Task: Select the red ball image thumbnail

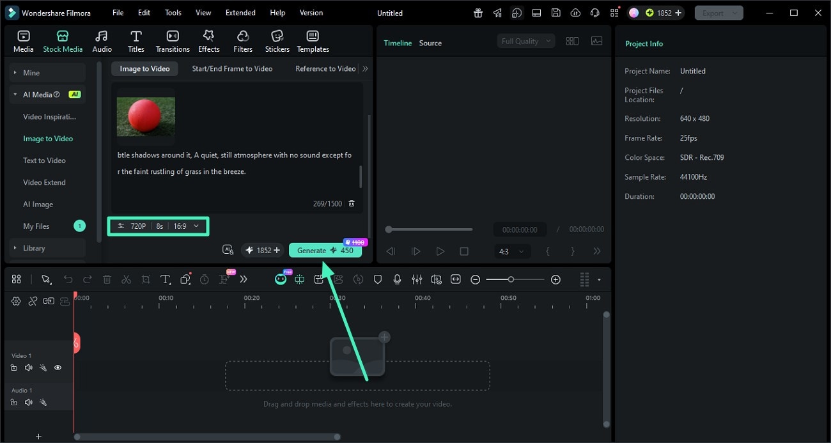Action: point(146,118)
